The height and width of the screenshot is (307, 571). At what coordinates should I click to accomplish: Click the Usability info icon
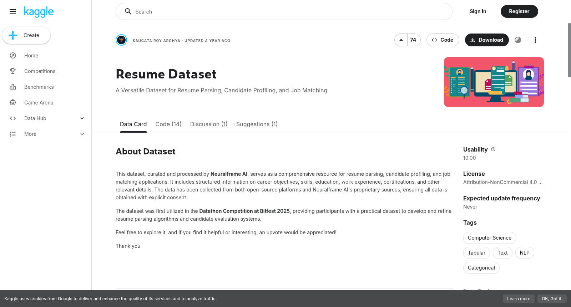pos(493,149)
